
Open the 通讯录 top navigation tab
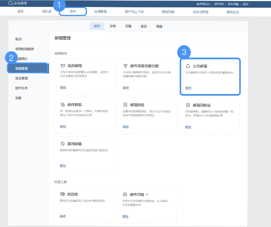point(47,11)
